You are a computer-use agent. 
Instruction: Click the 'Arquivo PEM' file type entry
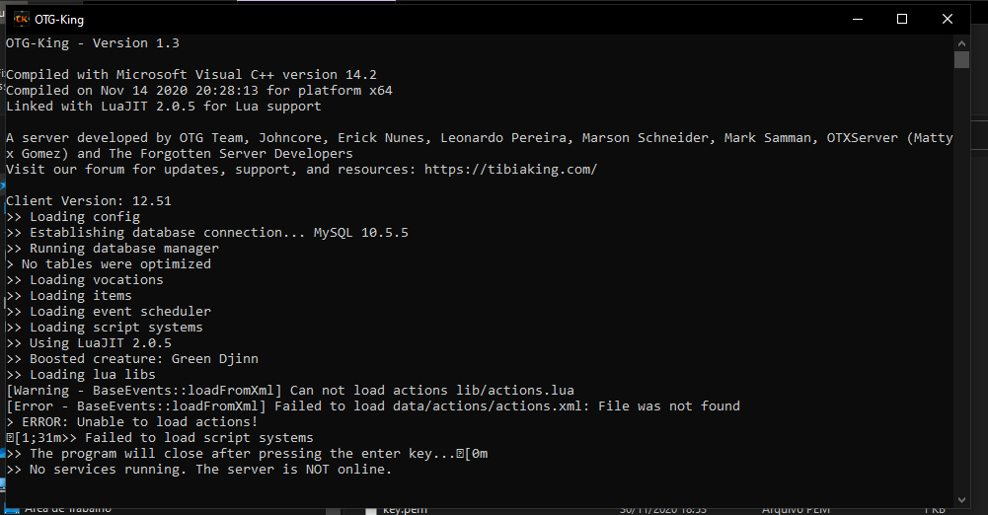click(x=796, y=510)
